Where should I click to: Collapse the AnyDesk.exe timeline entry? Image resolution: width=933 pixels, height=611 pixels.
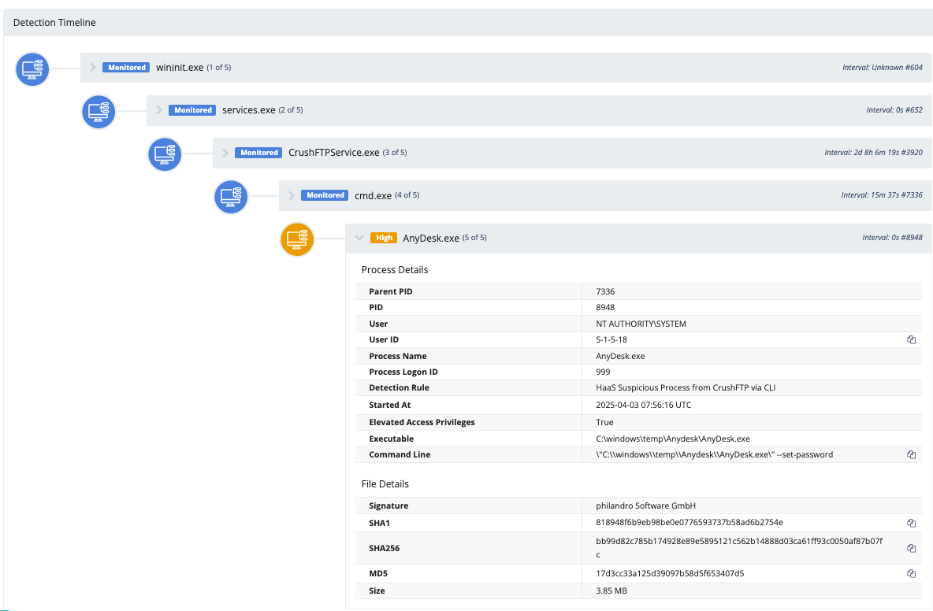point(359,238)
